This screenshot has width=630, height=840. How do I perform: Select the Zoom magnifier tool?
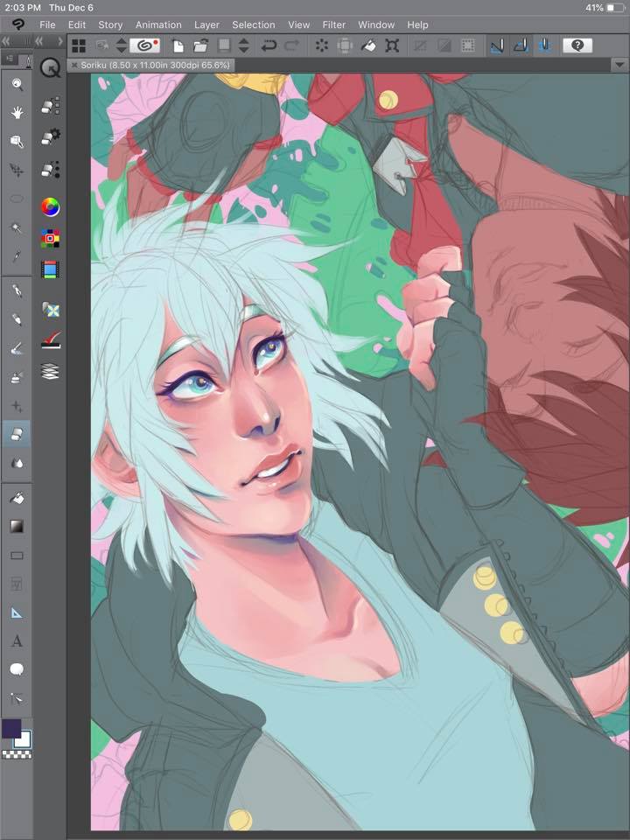click(17, 84)
